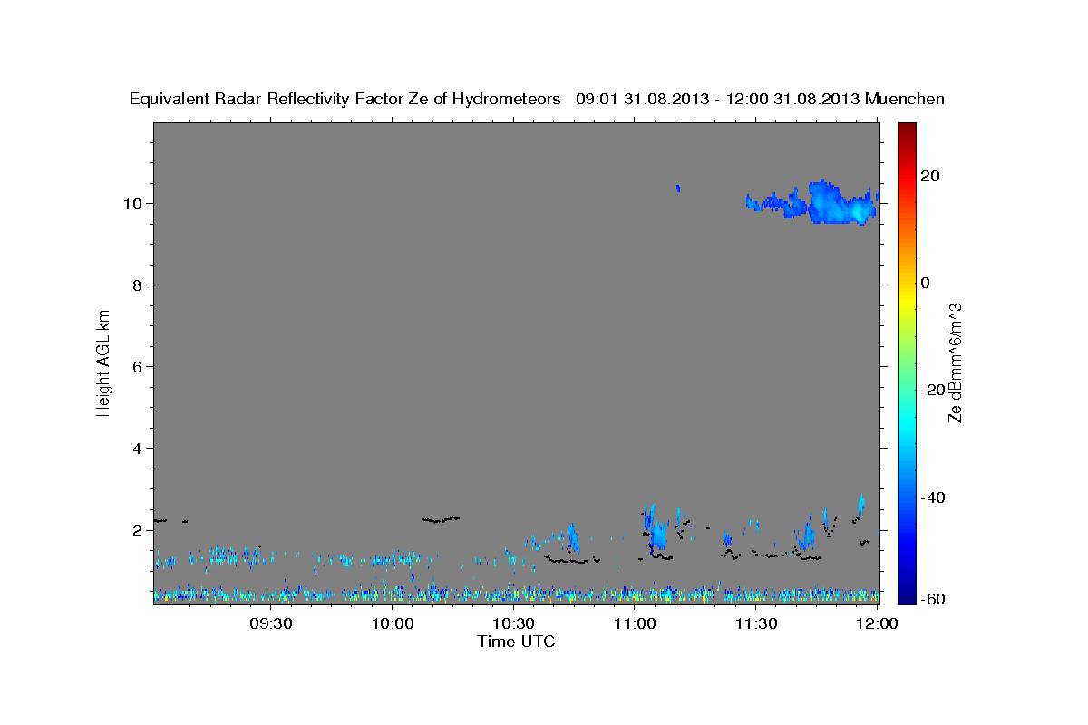Pick the dark red top of the colorbar
Image resolution: width=1088 pixels, height=725 pixels.
[x=906, y=129]
